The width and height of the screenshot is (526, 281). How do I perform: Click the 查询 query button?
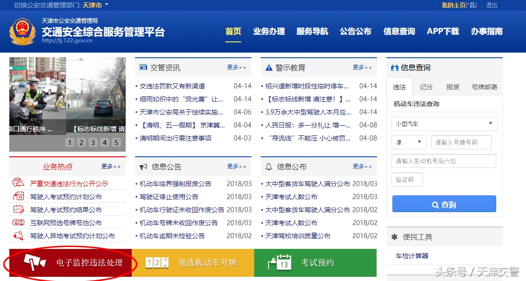point(444,204)
